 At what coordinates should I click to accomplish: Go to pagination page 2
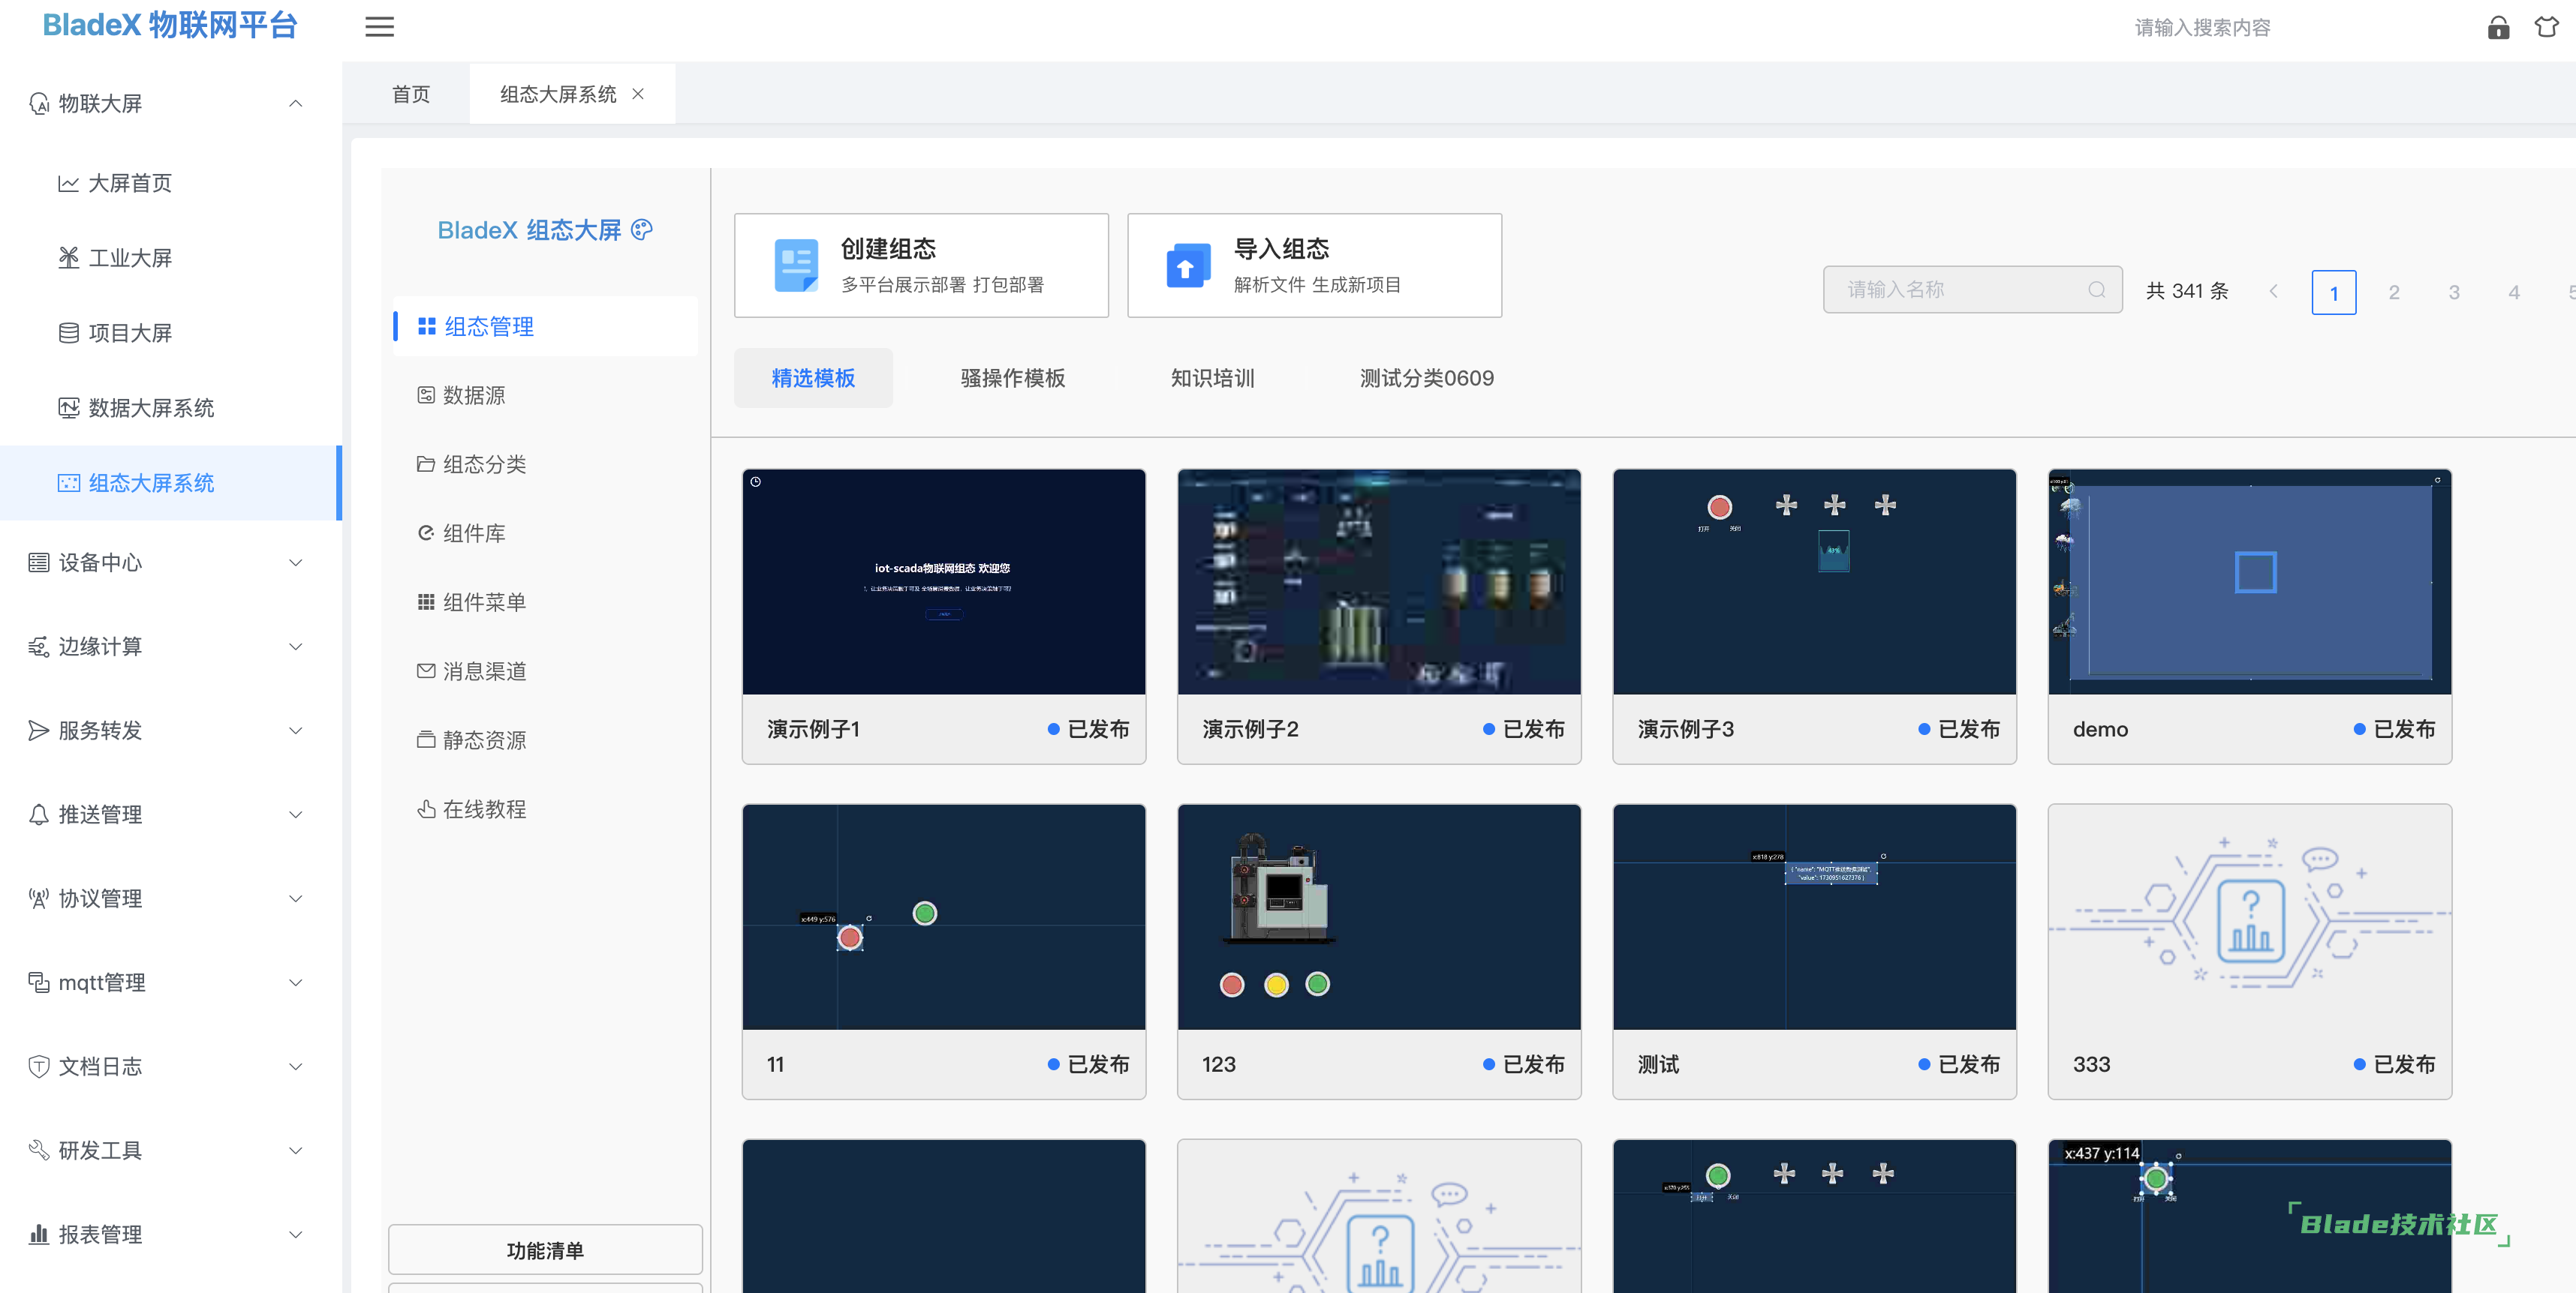click(2393, 292)
